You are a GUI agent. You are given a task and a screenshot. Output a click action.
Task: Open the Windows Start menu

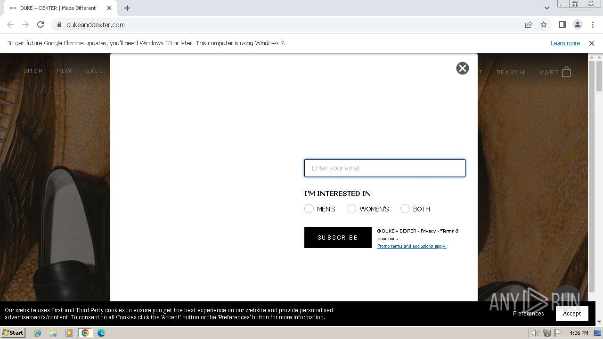13,333
